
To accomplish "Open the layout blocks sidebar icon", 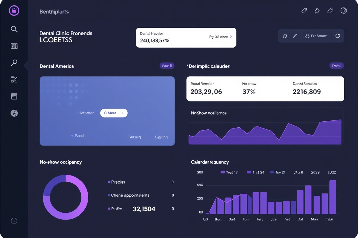I will (14, 79).
